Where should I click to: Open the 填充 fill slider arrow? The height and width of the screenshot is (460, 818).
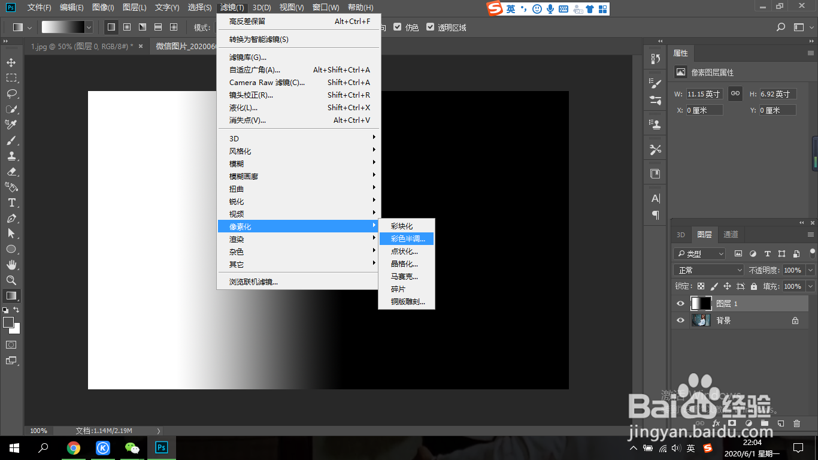810,286
